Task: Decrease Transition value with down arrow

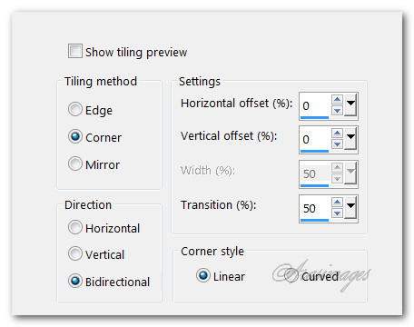Action: click(337, 213)
